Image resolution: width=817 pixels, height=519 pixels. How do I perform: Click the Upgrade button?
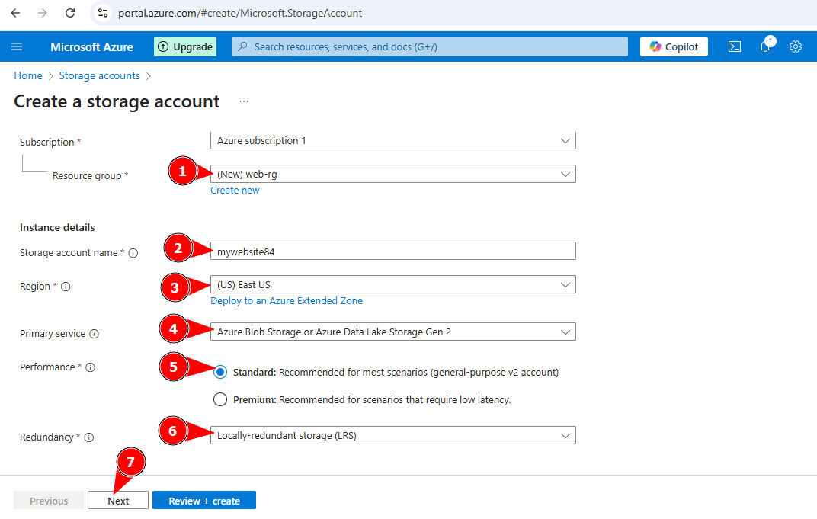tap(185, 47)
